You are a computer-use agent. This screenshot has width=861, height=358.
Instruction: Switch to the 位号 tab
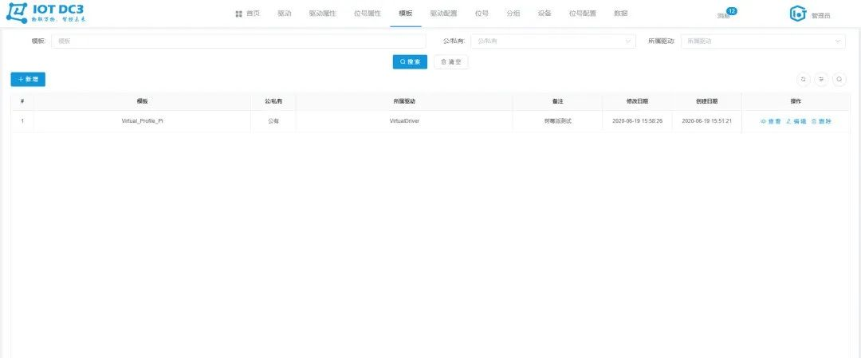(x=482, y=14)
